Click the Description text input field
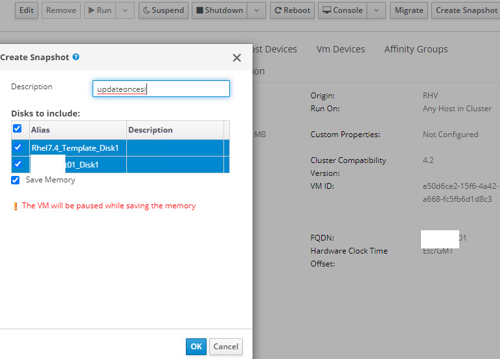 161,89
